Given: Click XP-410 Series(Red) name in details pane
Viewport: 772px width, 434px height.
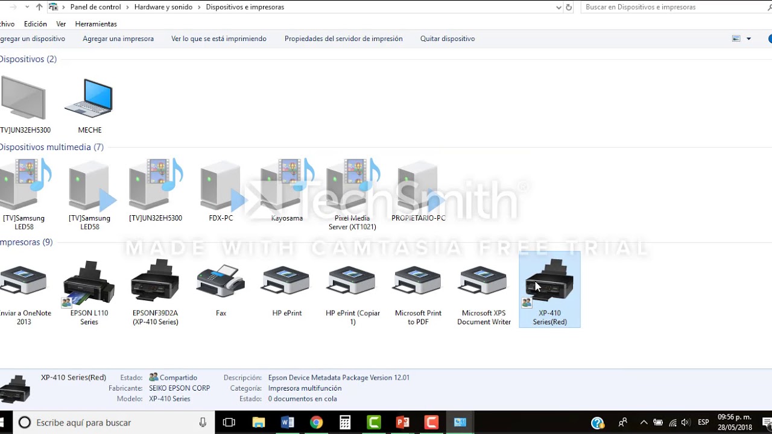Looking at the screenshot, I should point(74,377).
